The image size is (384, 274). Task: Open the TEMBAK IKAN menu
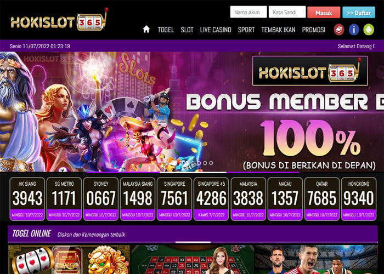[278, 30]
